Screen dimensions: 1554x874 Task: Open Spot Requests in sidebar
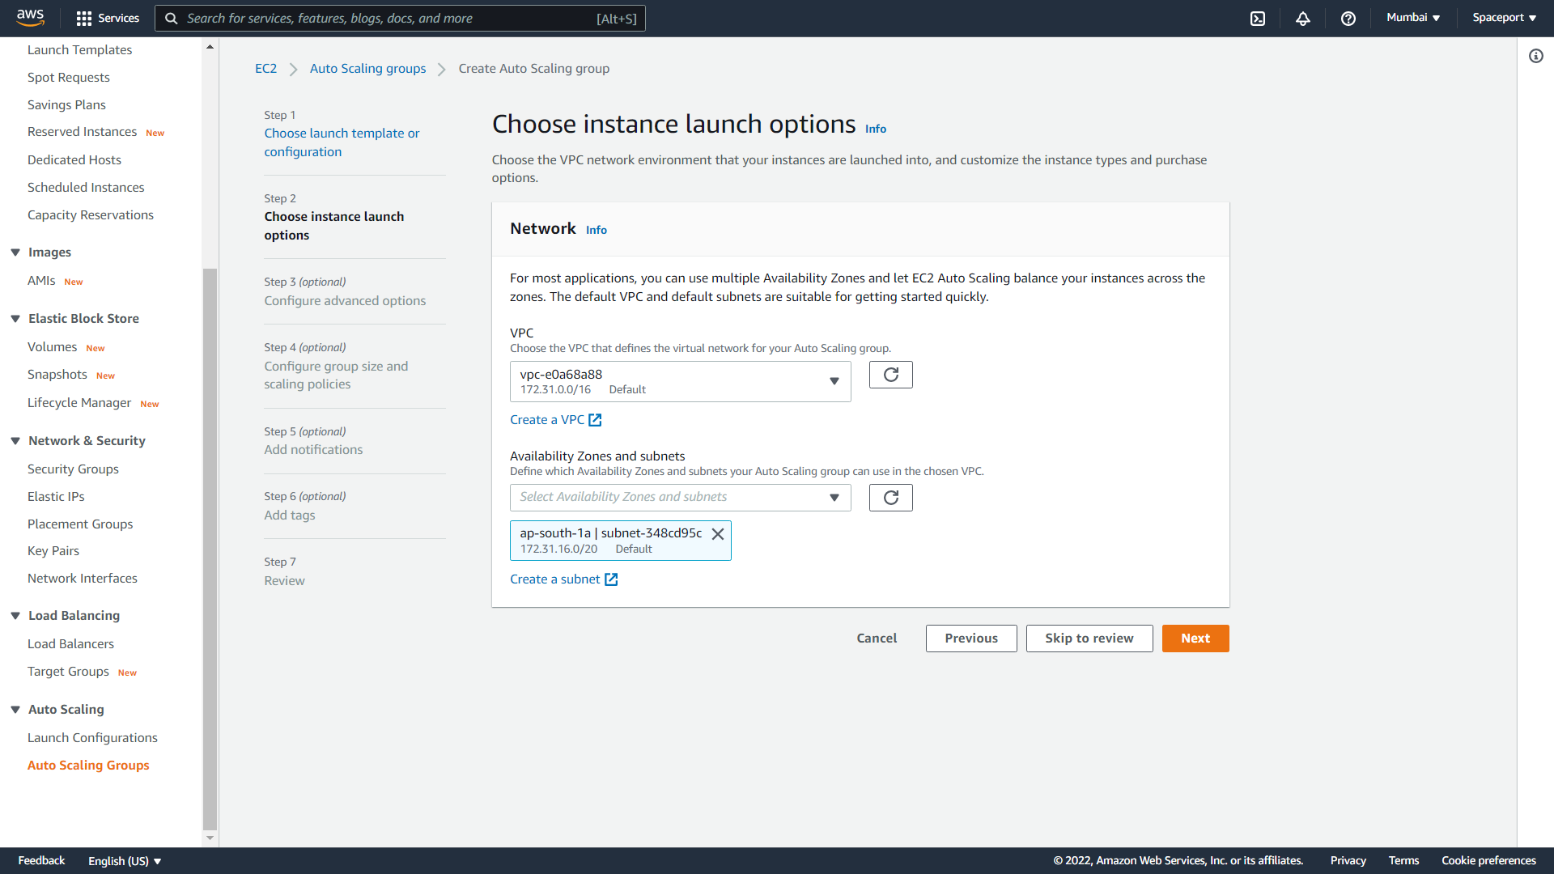tap(68, 77)
